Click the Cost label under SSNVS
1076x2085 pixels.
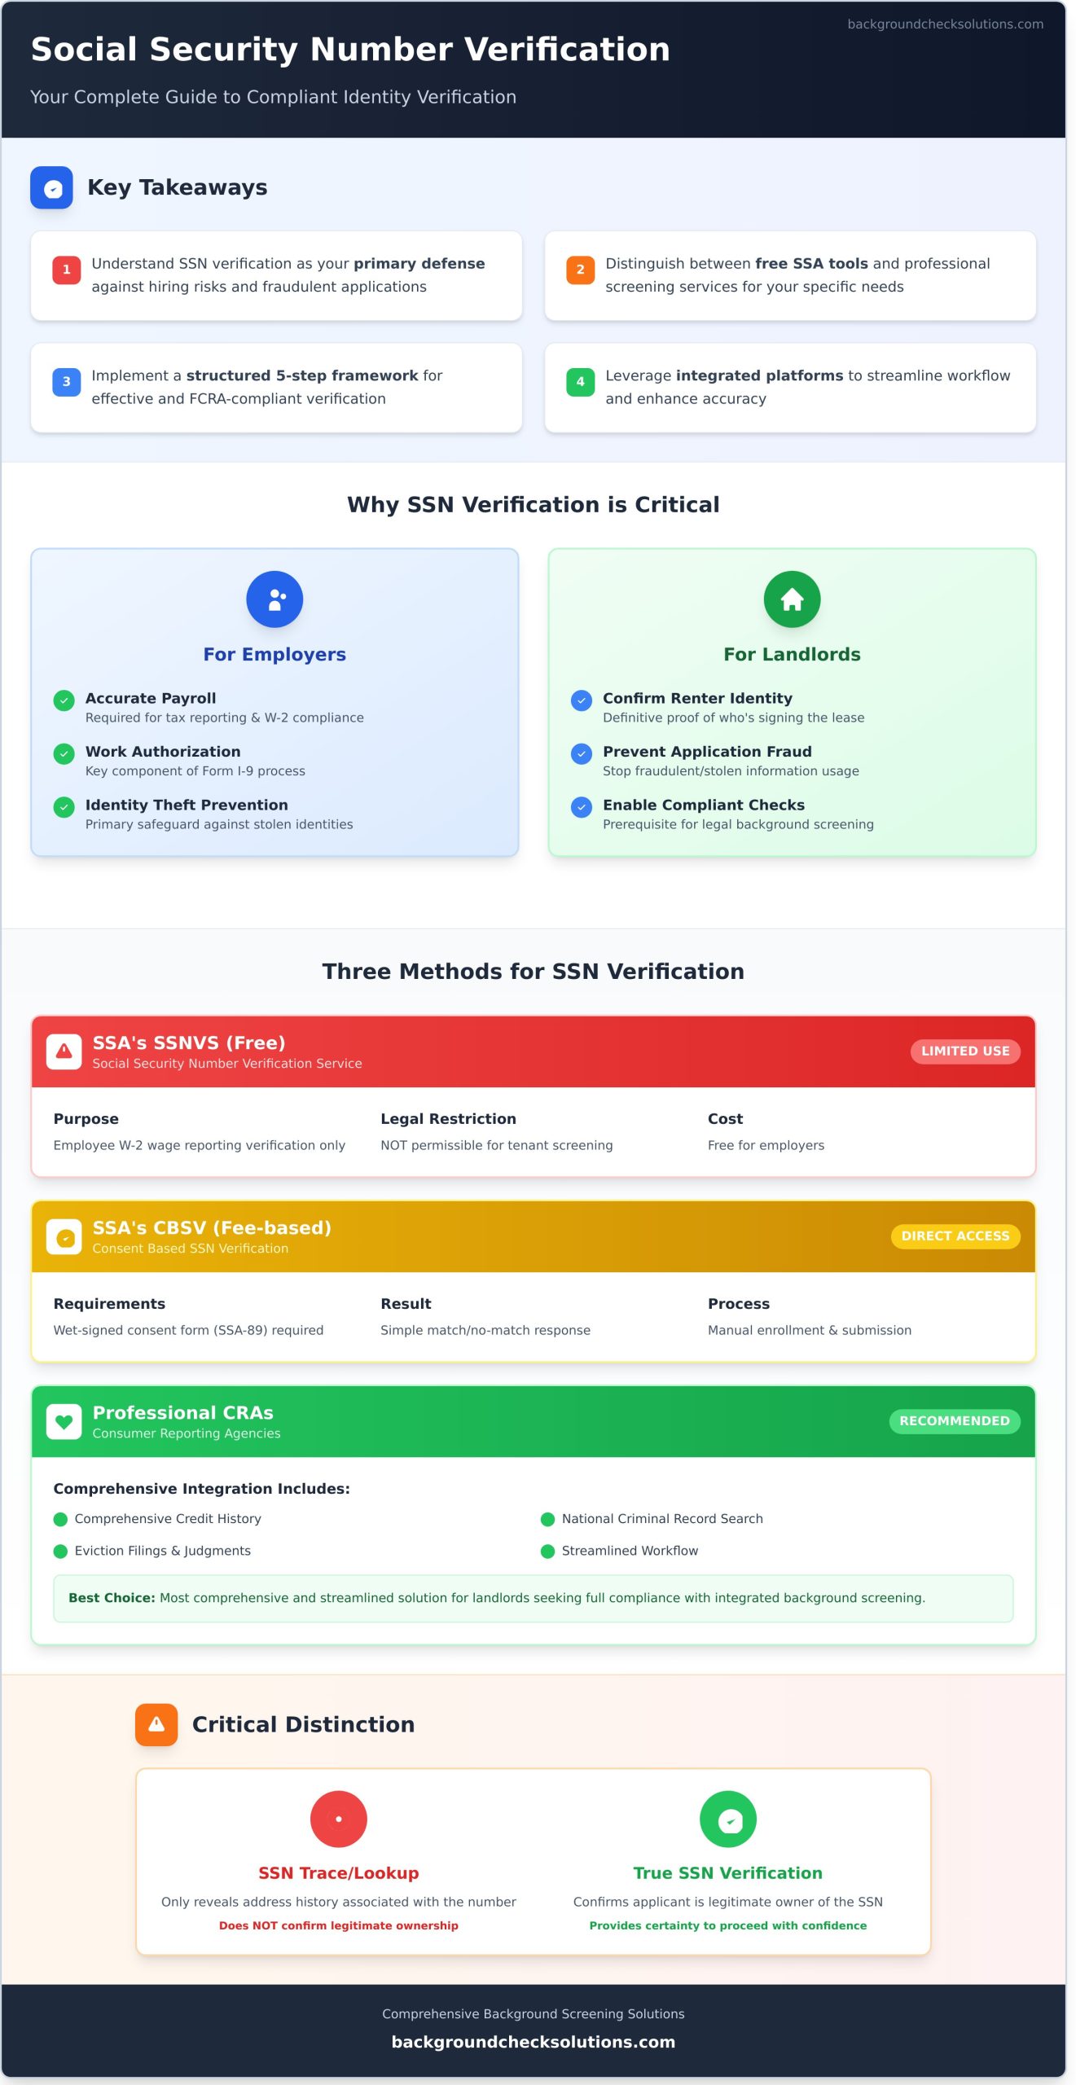pos(725,1119)
